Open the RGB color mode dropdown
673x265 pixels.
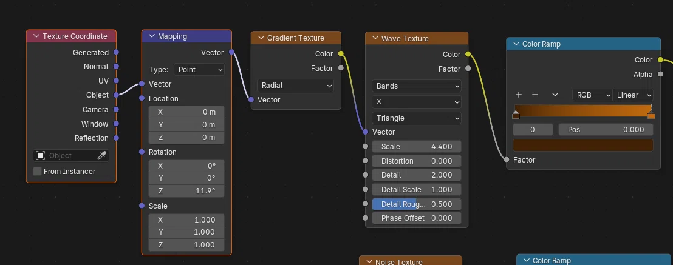coord(592,95)
